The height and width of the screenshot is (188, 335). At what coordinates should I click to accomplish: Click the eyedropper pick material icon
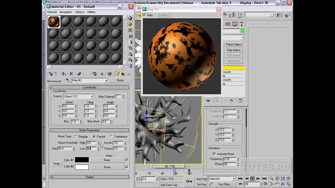point(68,80)
